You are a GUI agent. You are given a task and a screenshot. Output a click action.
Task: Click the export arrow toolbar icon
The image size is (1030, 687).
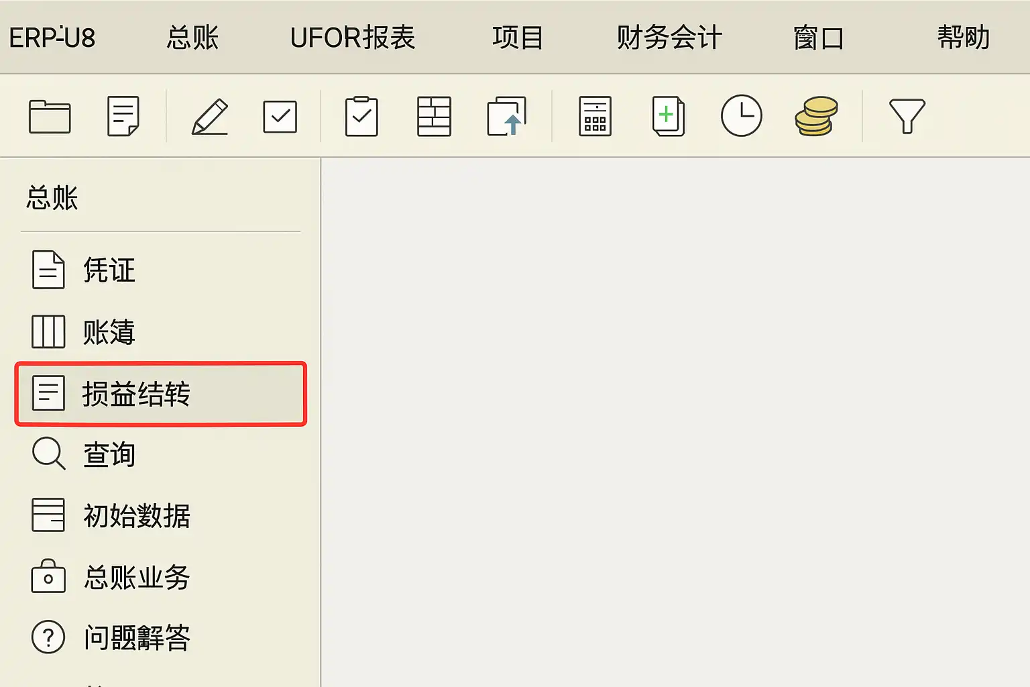[x=506, y=117]
